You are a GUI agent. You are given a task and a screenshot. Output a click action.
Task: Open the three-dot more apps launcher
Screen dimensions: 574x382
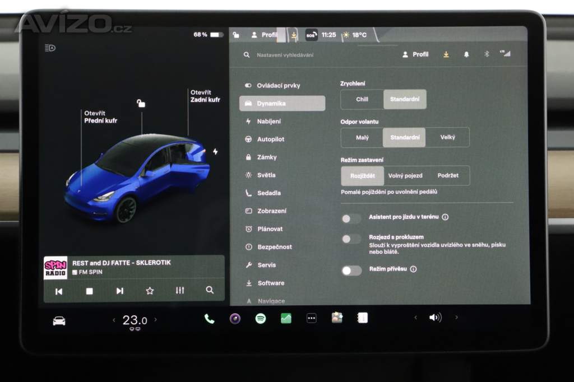(312, 319)
